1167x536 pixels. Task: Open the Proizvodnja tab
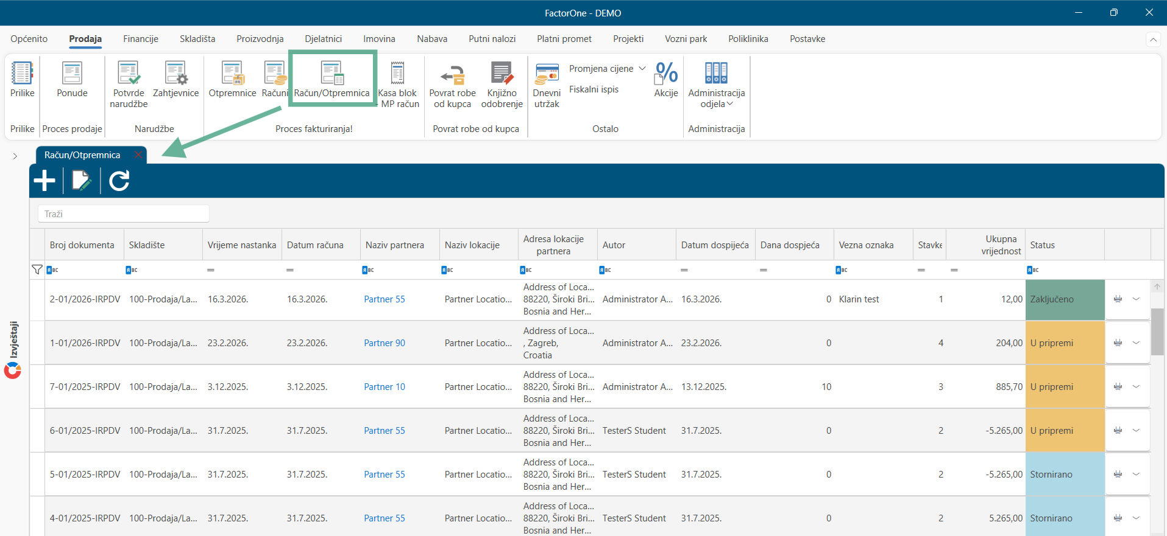(x=260, y=39)
